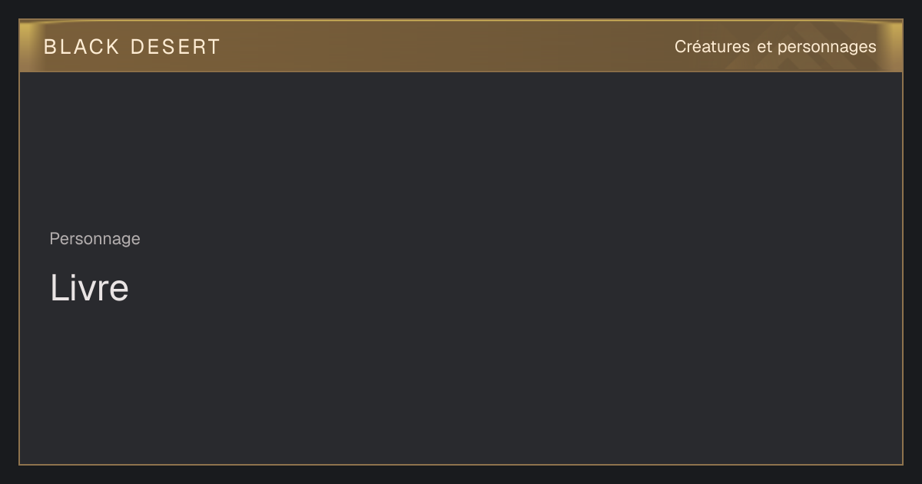Click the thin gold border of the card
This screenshot has width=922, height=484.
[461, 465]
